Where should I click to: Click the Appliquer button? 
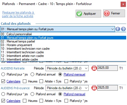[x=88, y=14]
